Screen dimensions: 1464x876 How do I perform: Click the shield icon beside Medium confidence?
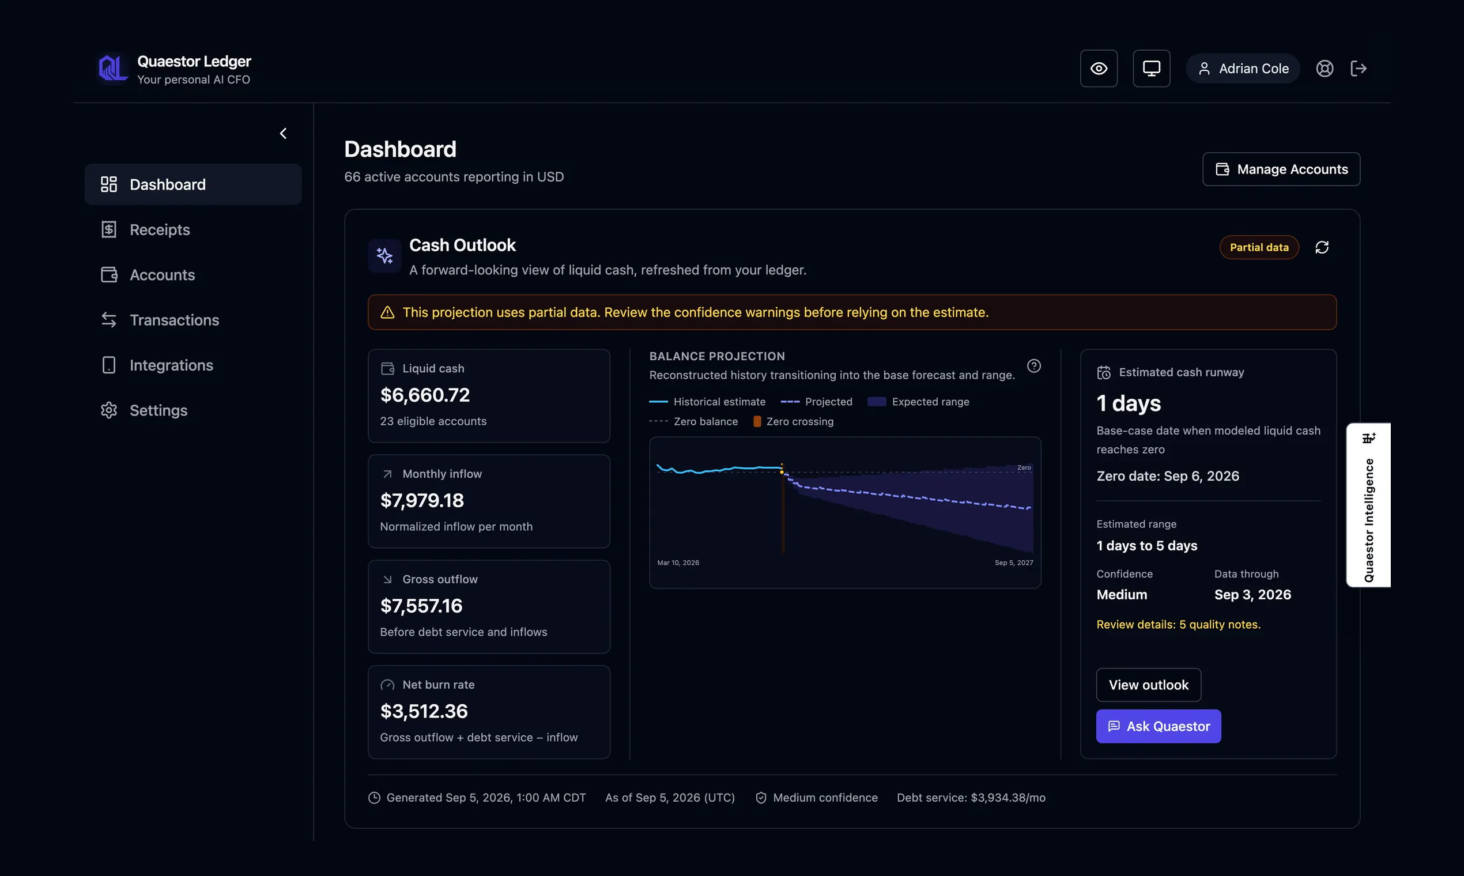coord(761,798)
